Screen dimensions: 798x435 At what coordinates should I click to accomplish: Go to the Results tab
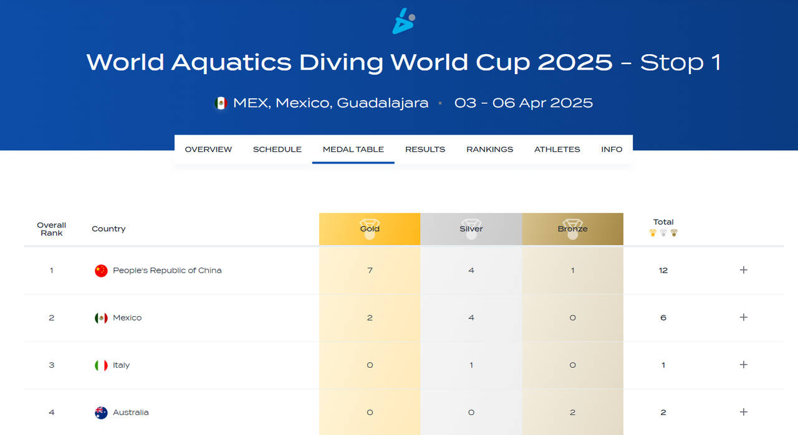click(425, 149)
